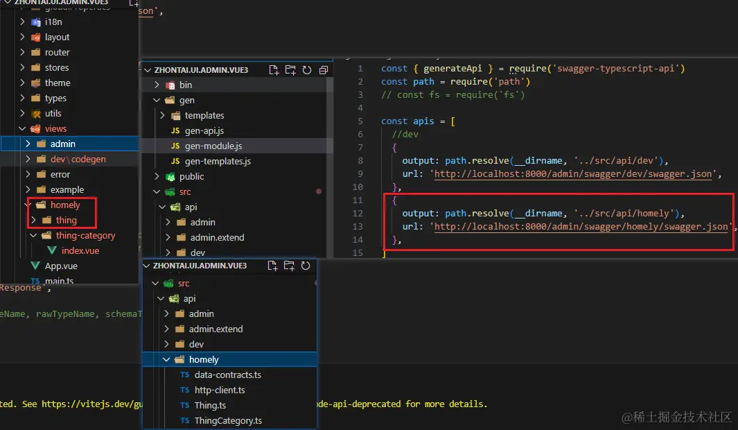Click New File icon in the bin/gen explorer header
This screenshot has width=738, height=430.
274,70
